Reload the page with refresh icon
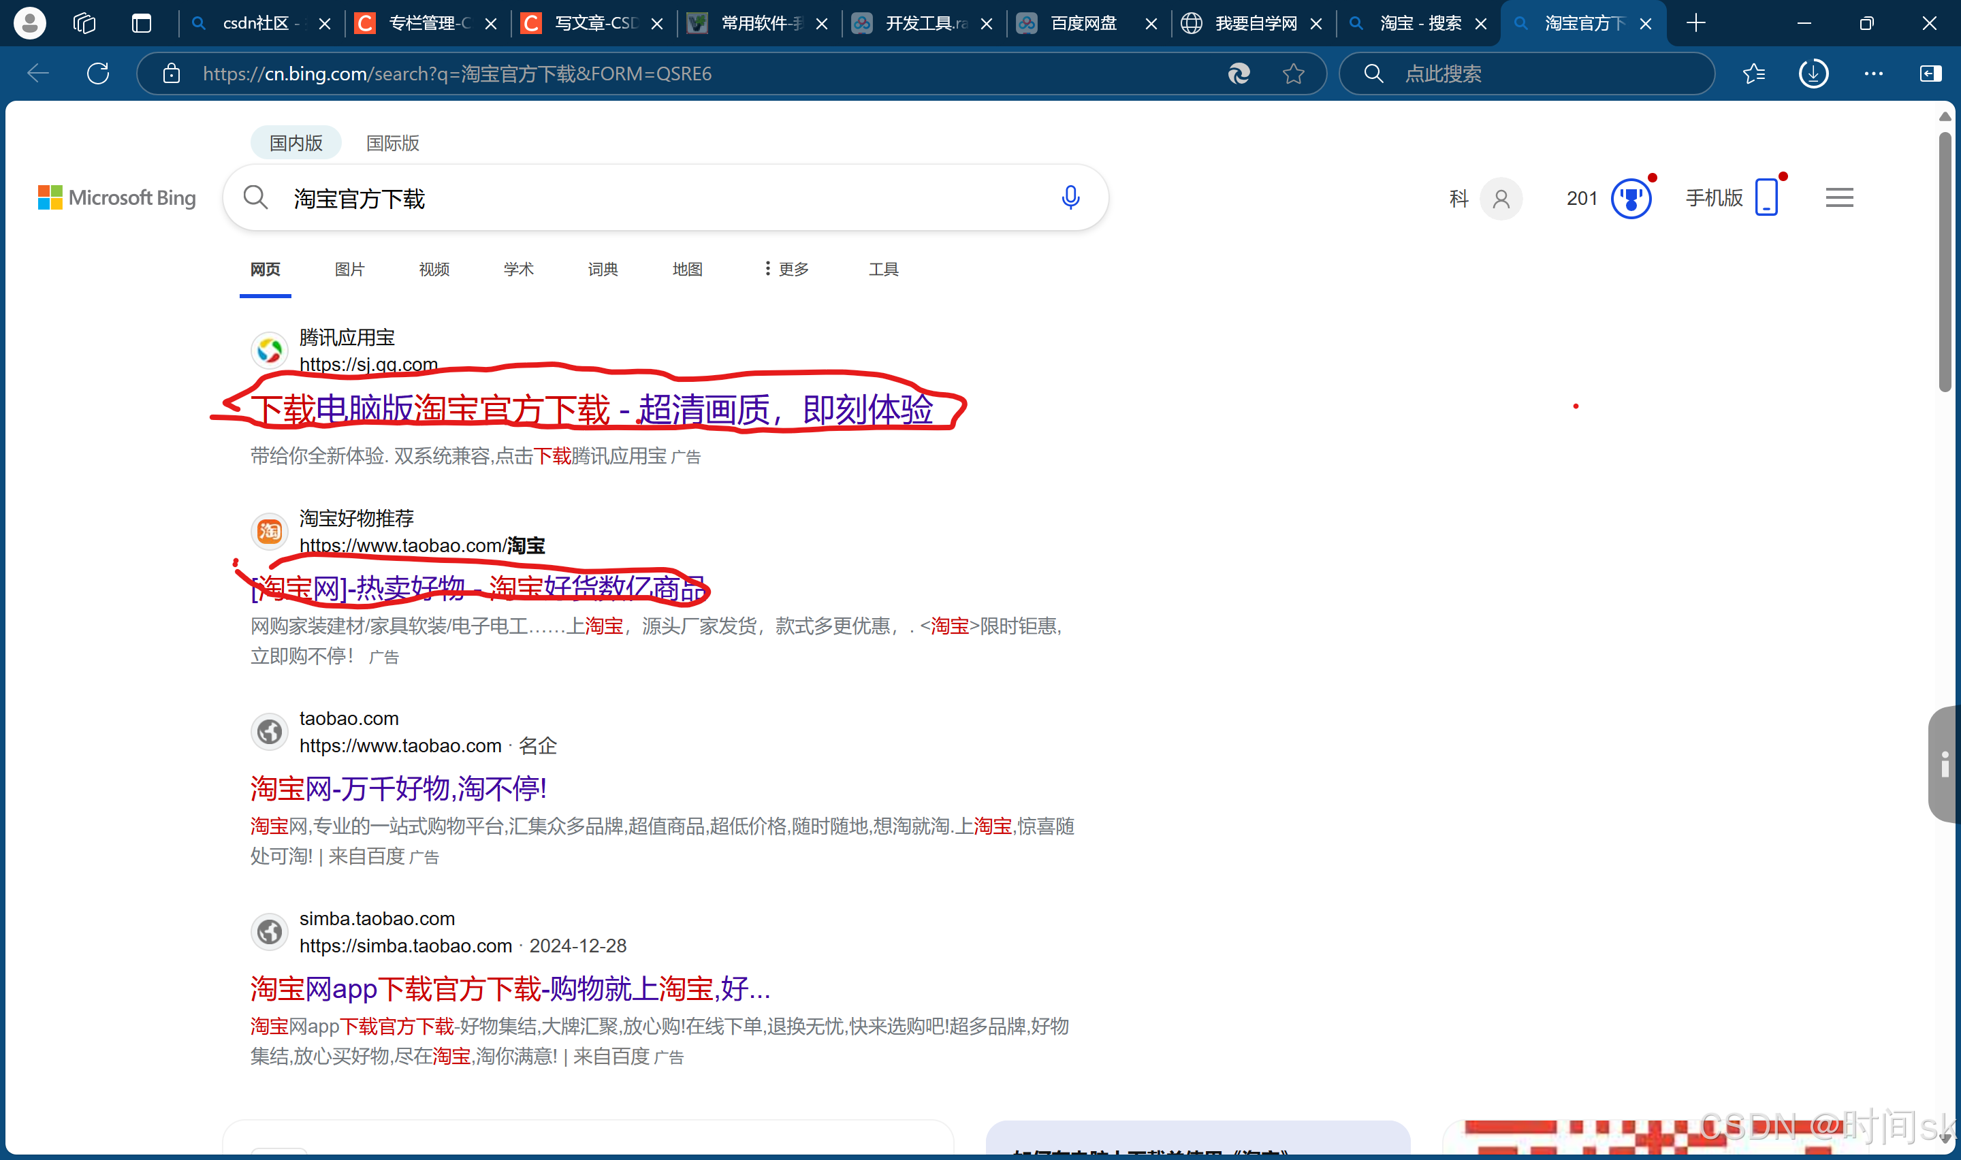The height and width of the screenshot is (1160, 1961). point(99,74)
